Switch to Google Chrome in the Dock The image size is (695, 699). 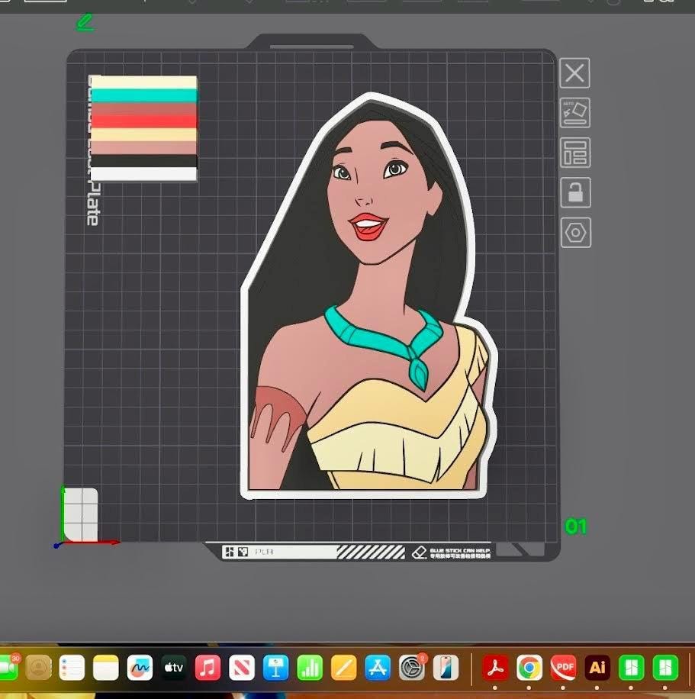pyautogui.click(x=529, y=668)
